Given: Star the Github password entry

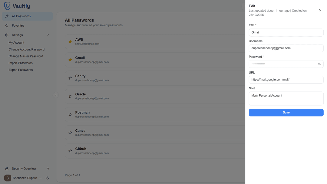Looking at the screenshot, I should (70, 151).
